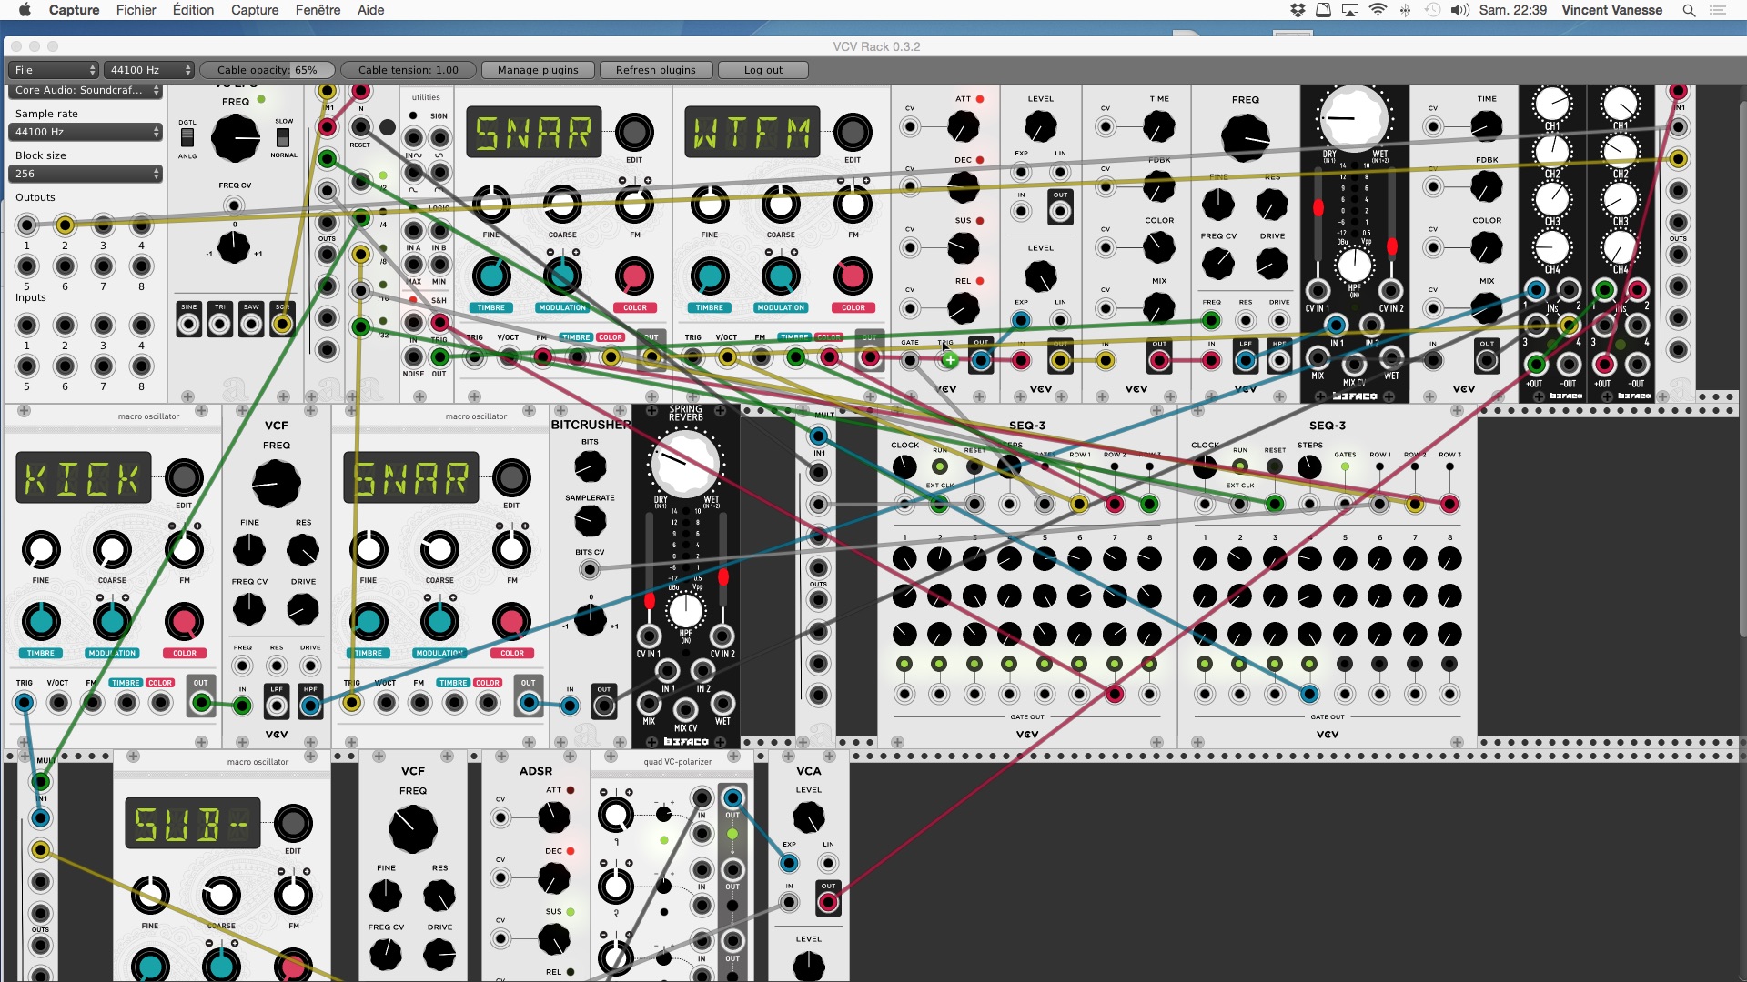This screenshot has height=982, width=1747.
Task: Toggle the SLOW/NORMAL switch on the VCO
Action: tap(283, 137)
